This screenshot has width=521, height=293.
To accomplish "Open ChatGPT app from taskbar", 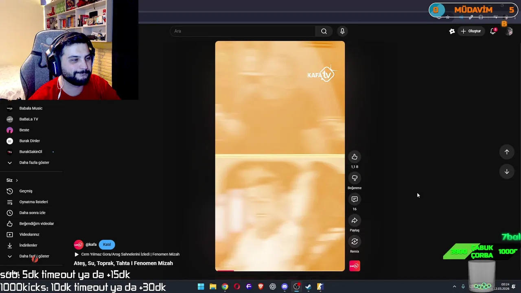I will (x=273, y=286).
